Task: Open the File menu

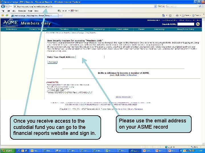Action: (x=3, y=11)
